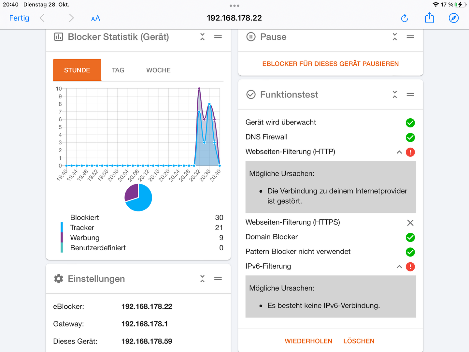Tap the Safari reload page icon
Image resolution: width=469 pixels, height=352 pixels.
click(x=405, y=18)
